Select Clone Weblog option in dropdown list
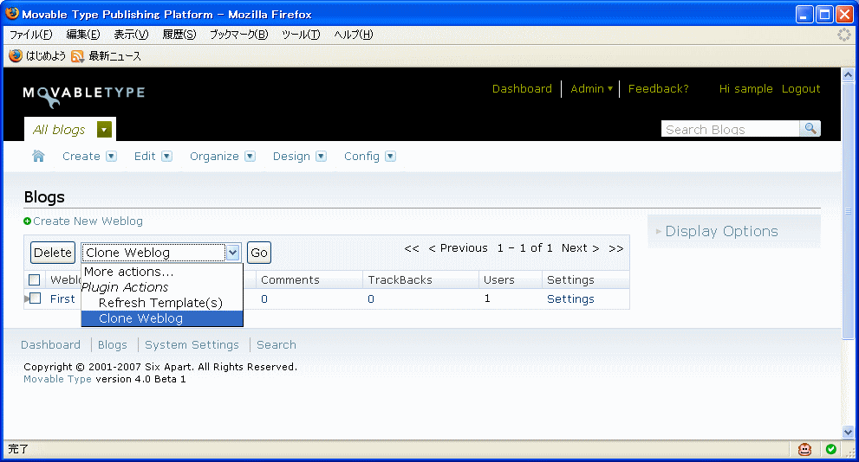This screenshot has height=462, width=859. pos(161,318)
